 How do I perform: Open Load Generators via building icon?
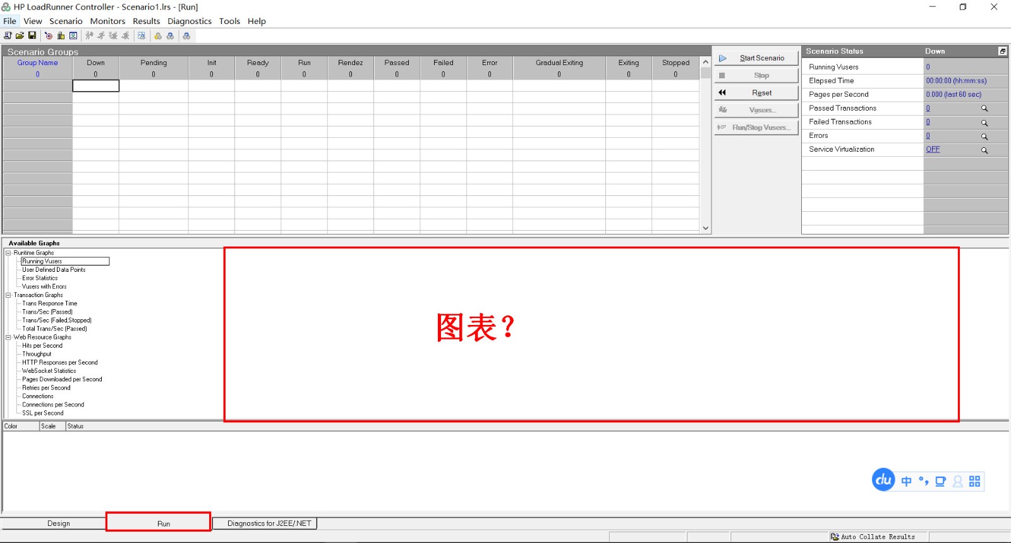tap(61, 35)
